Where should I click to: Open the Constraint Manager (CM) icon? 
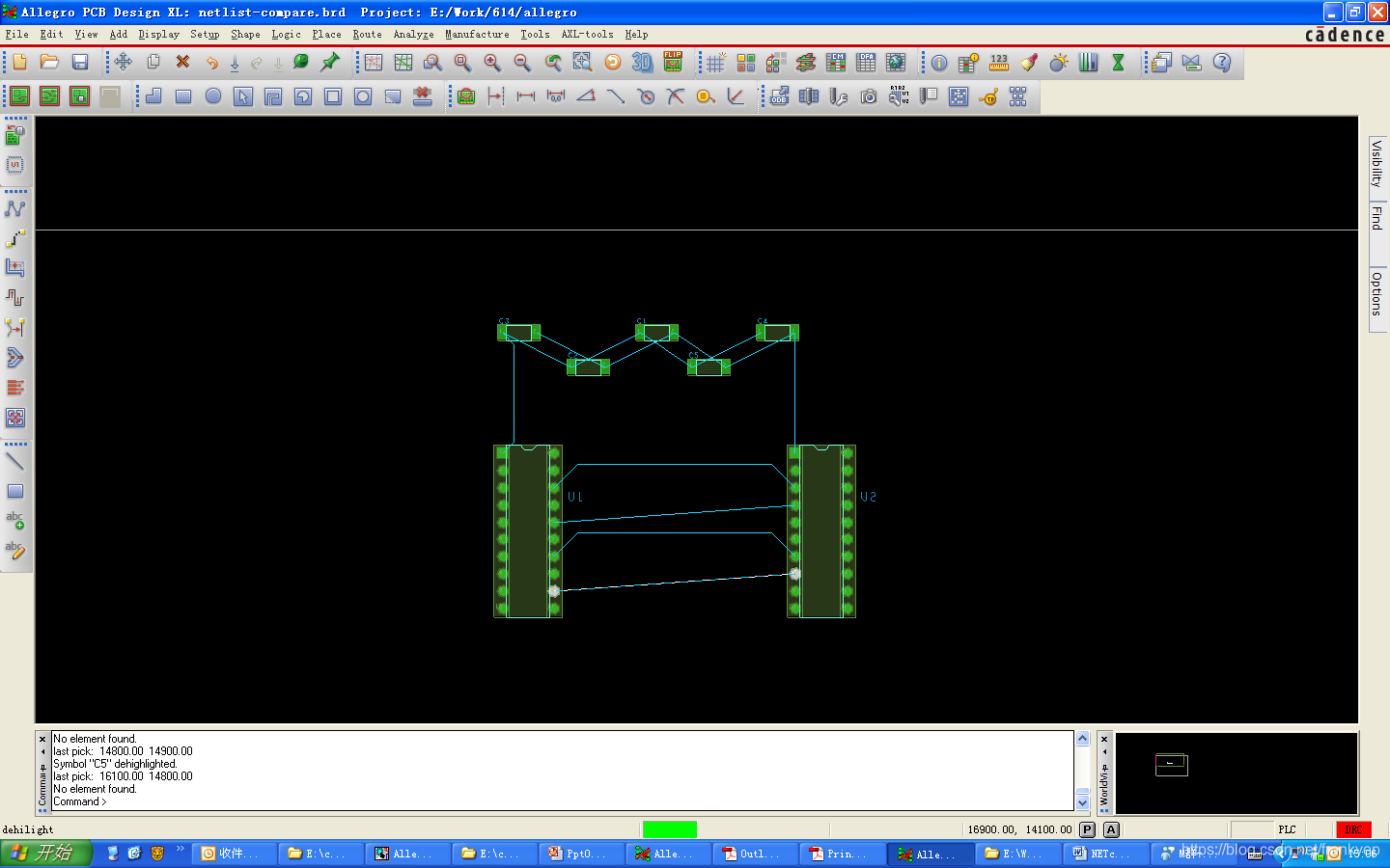pos(836,63)
